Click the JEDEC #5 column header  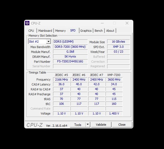coord(61,75)
